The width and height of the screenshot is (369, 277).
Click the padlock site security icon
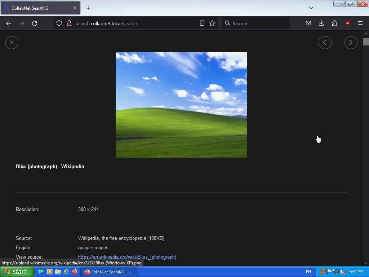tap(69, 23)
